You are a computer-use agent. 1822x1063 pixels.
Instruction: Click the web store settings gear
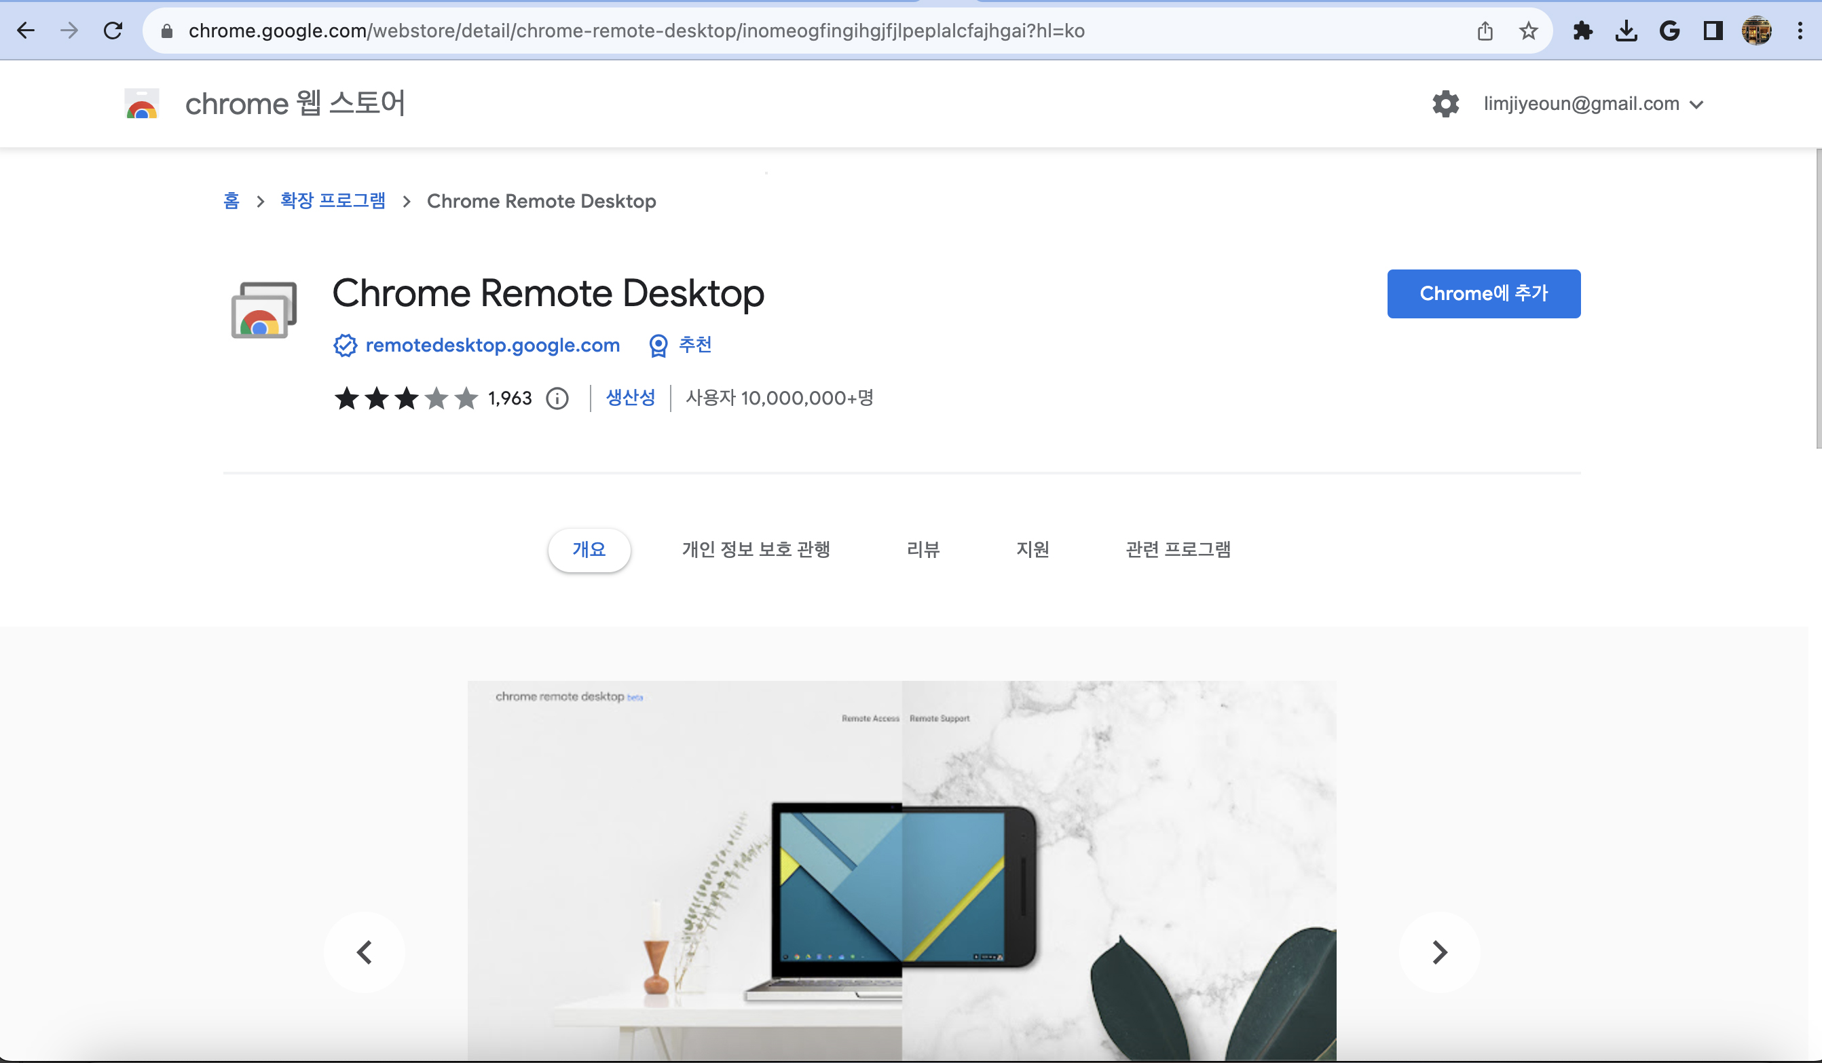pyautogui.click(x=1445, y=104)
